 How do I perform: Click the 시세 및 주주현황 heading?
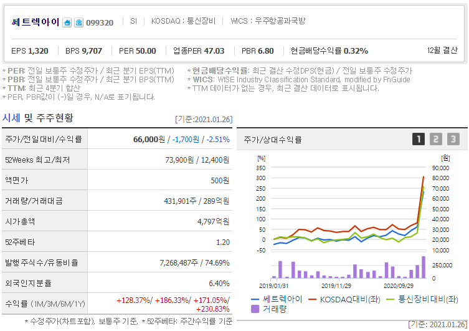[x=38, y=118]
